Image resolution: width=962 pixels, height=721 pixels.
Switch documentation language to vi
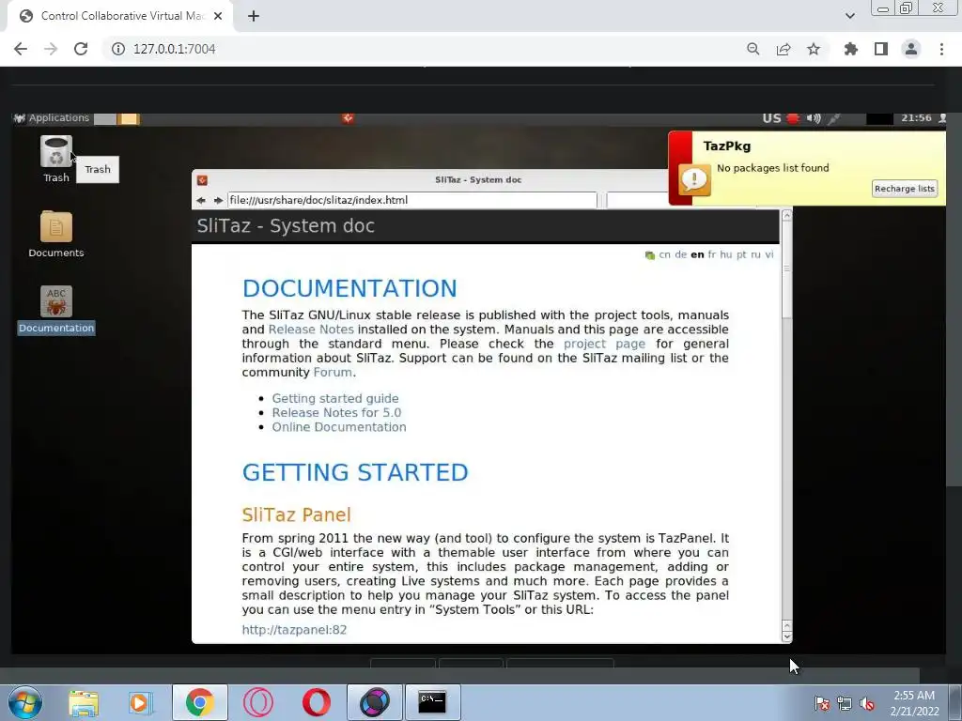click(x=768, y=254)
